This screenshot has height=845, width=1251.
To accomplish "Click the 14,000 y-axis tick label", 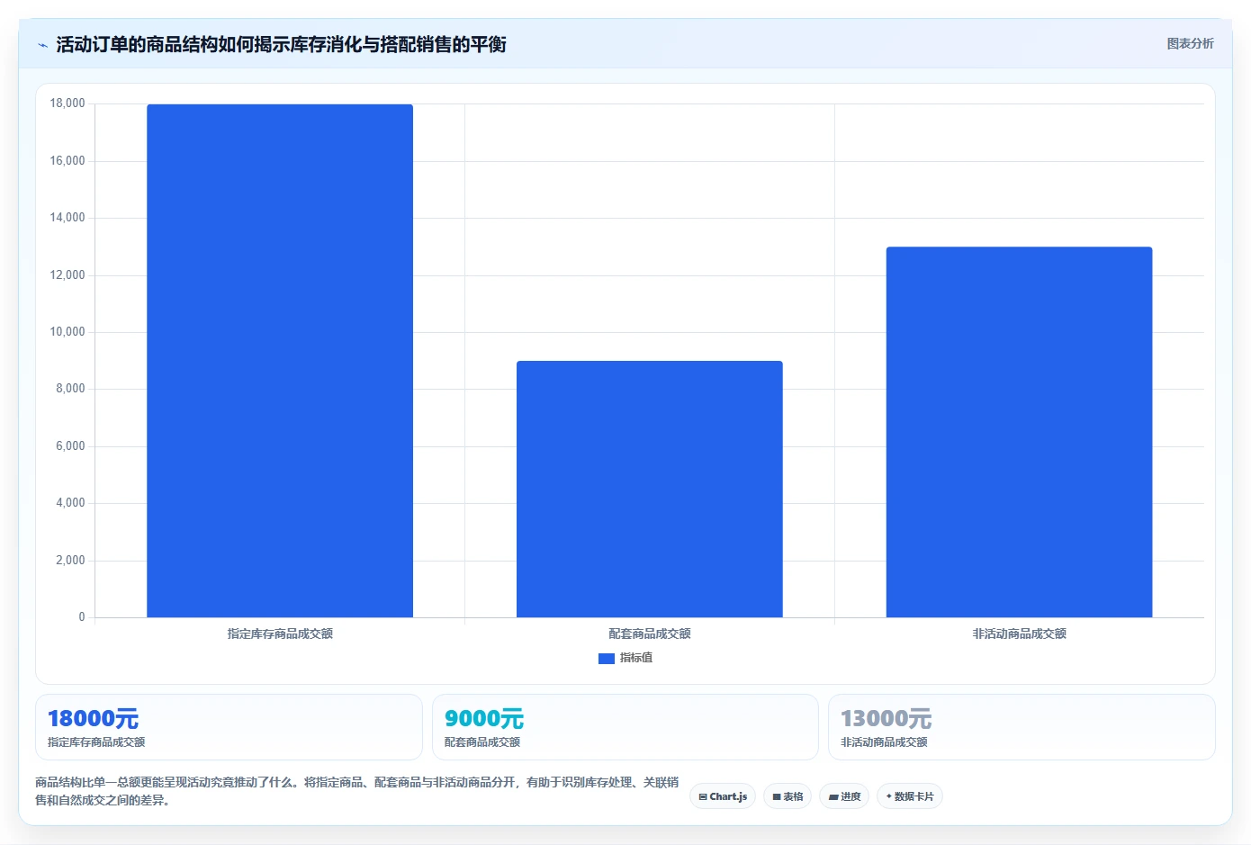I will click(x=67, y=218).
